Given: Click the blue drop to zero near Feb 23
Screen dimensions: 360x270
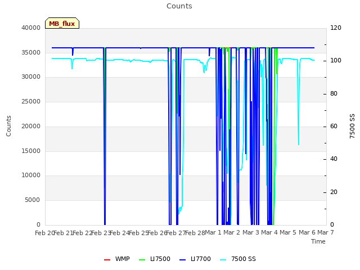Looking at the screenshot, I should (x=105, y=136).
